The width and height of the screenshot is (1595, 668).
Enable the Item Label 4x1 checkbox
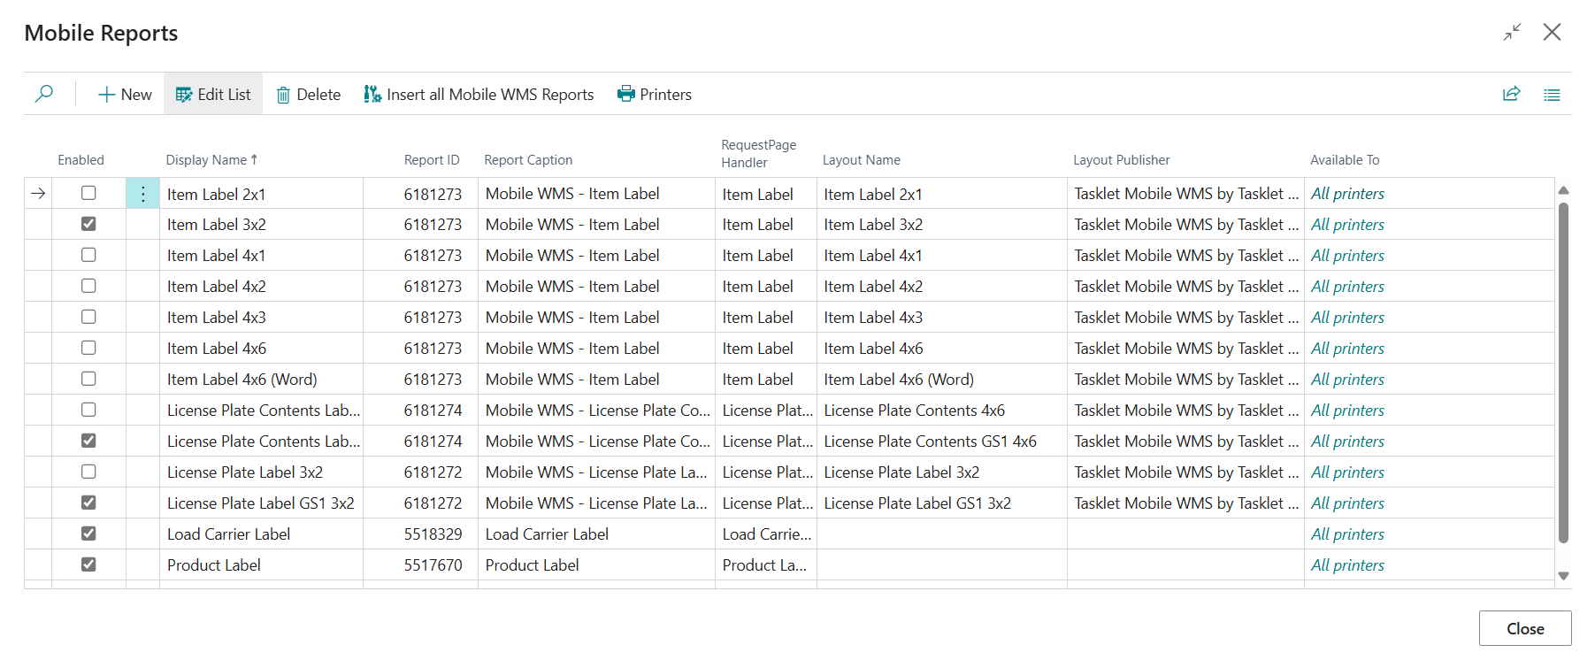[88, 255]
